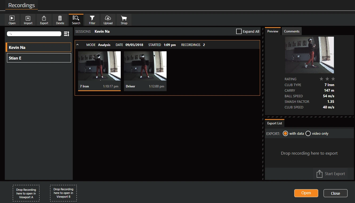Screen dimensions: 355x203
Task: Set rating with the third star
Action: pos(333,79)
